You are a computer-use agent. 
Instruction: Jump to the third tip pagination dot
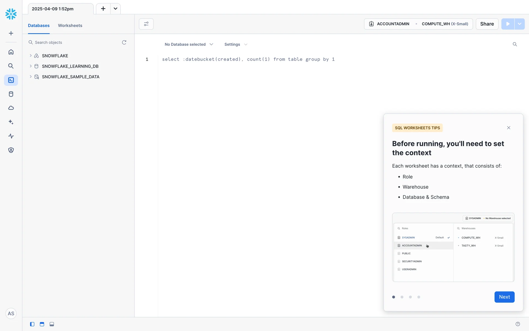point(410,297)
